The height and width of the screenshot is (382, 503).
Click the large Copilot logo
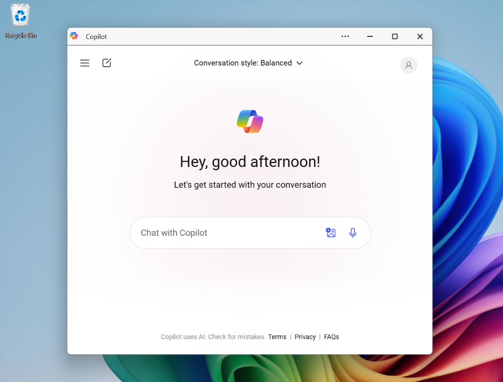coord(250,122)
